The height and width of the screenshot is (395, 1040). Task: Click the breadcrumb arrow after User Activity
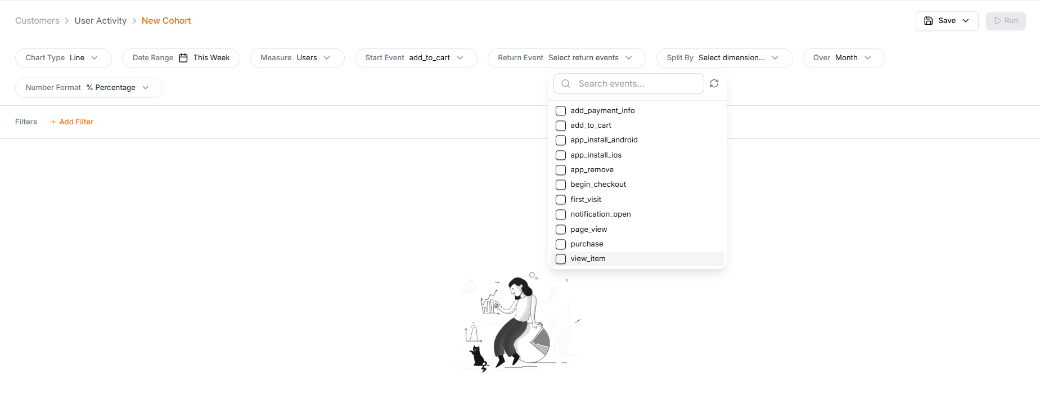[x=134, y=21]
